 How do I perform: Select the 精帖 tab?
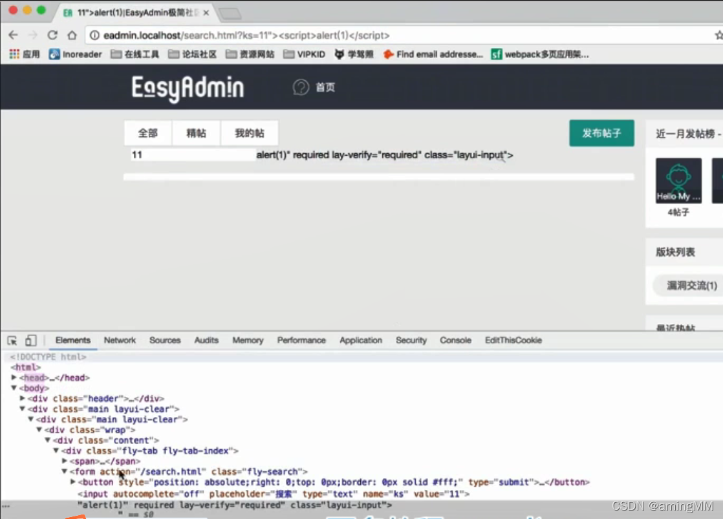(196, 133)
